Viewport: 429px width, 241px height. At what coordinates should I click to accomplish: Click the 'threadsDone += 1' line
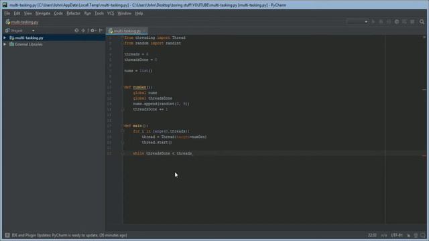[150, 109]
